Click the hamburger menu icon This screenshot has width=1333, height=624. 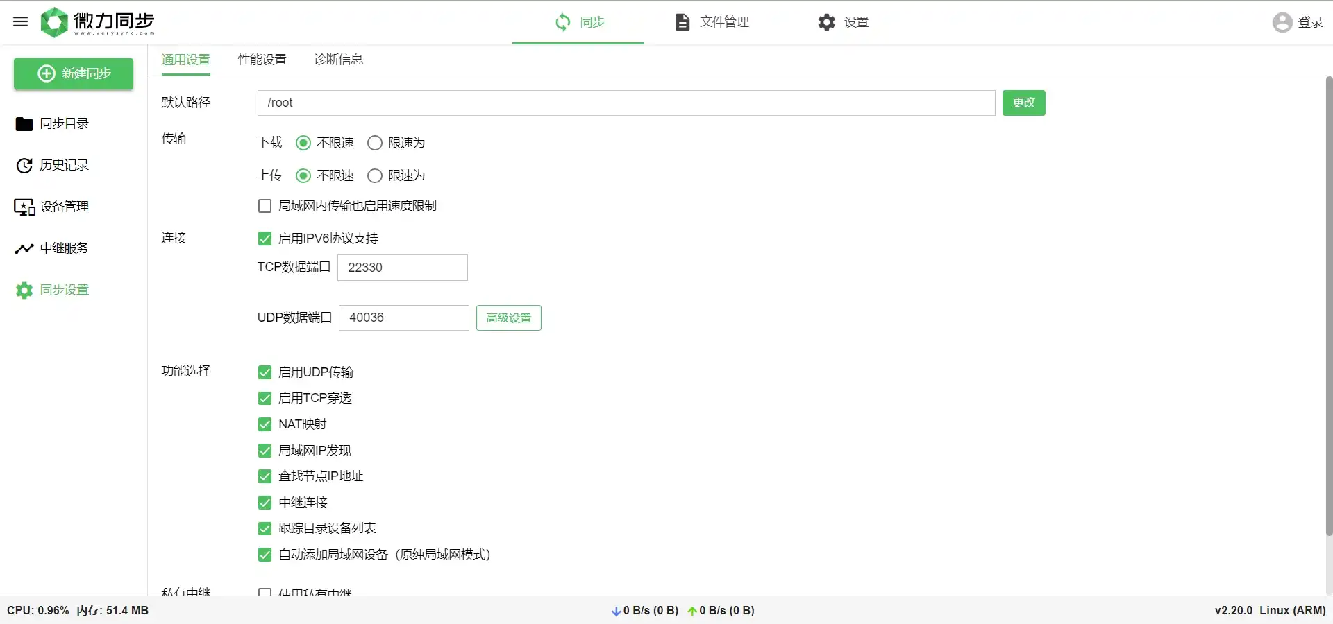click(21, 21)
